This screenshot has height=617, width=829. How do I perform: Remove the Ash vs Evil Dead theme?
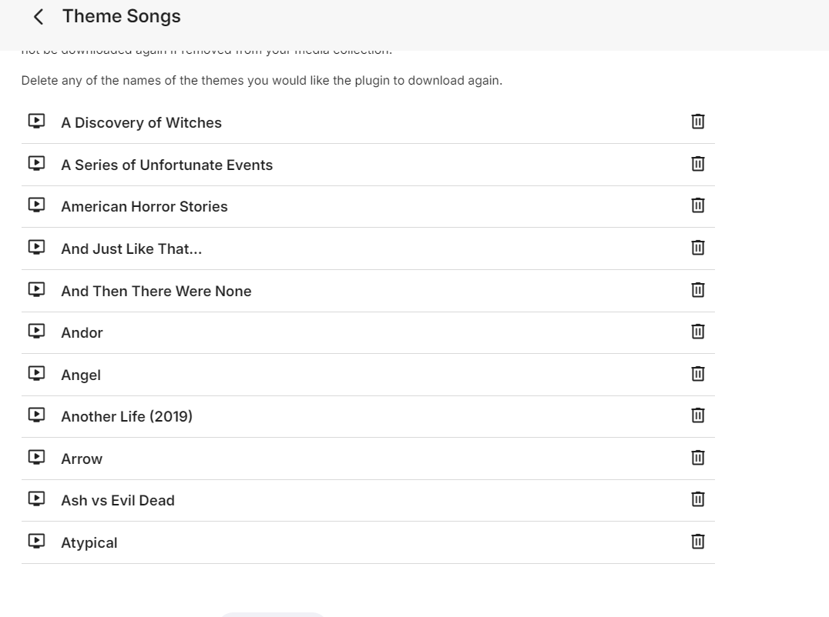click(x=697, y=499)
